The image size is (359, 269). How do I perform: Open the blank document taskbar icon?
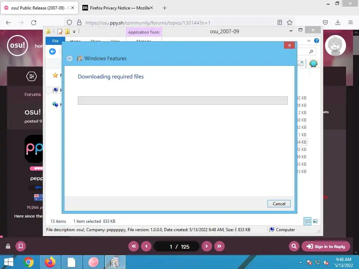(x=72, y=262)
